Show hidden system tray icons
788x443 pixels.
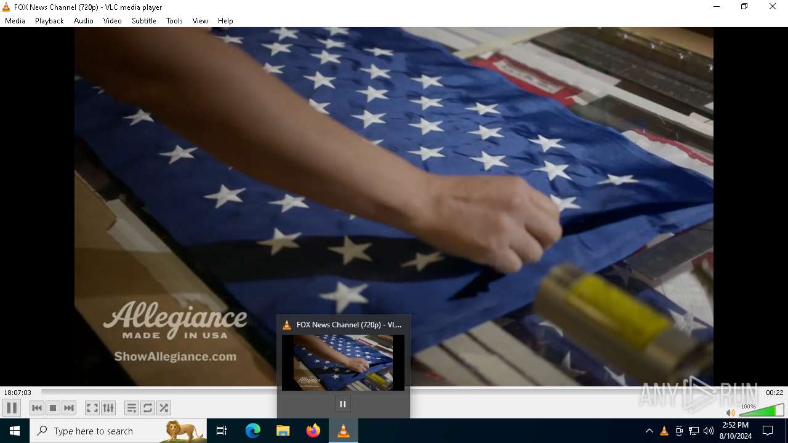click(x=649, y=431)
